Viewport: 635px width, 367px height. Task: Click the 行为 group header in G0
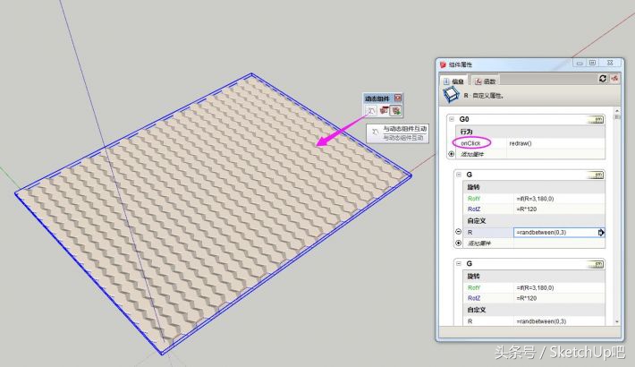[531, 132]
